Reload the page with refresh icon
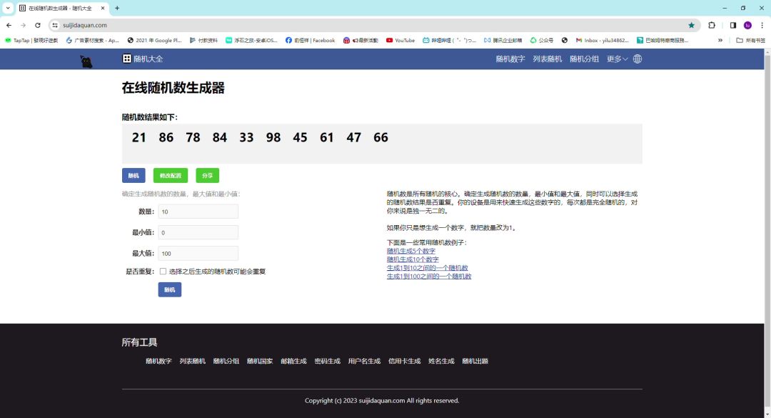The height and width of the screenshot is (418, 771). click(x=38, y=25)
